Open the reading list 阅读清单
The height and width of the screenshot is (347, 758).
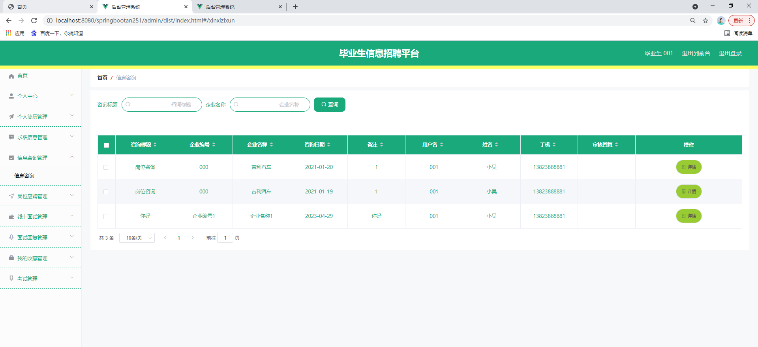[x=739, y=33]
